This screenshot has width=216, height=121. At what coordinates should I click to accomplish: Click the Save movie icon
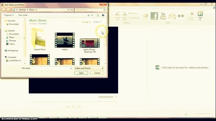coord(191,16)
